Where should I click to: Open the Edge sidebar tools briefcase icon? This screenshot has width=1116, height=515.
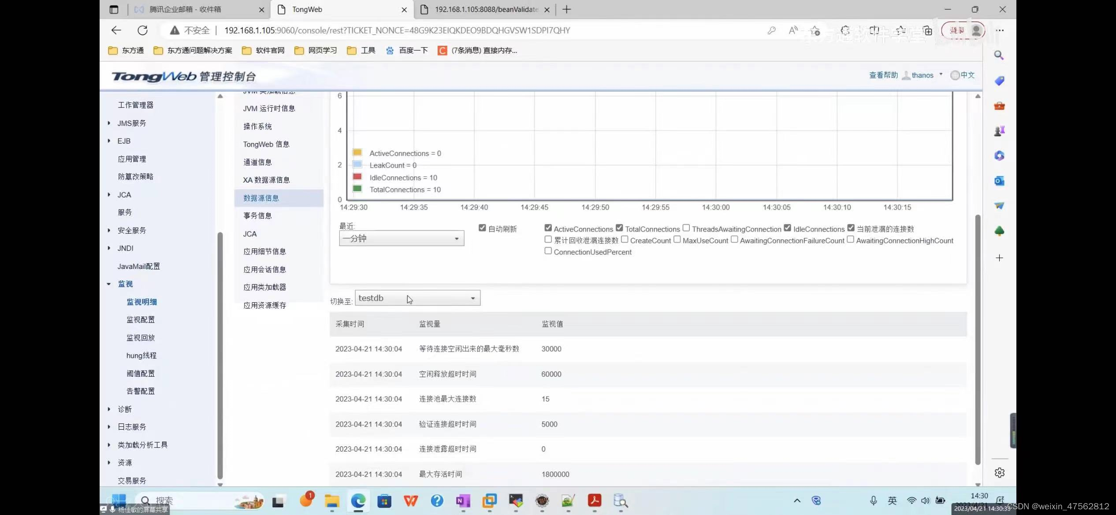click(x=999, y=106)
